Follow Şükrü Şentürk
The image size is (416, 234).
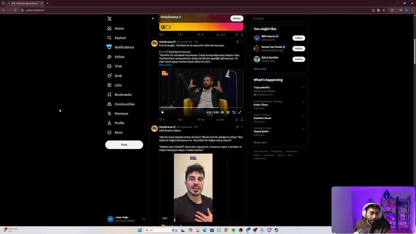click(299, 59)
